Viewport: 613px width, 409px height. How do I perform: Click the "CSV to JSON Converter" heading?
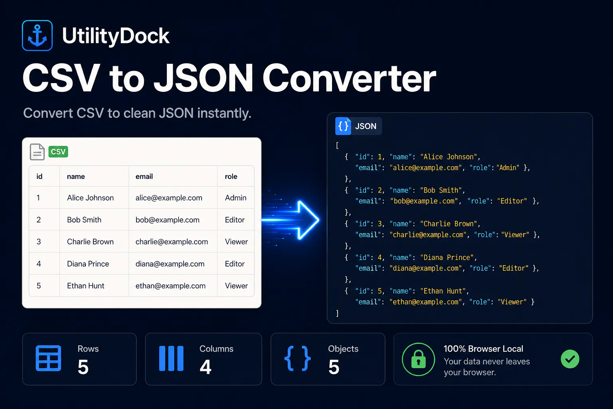click(229, 78)
